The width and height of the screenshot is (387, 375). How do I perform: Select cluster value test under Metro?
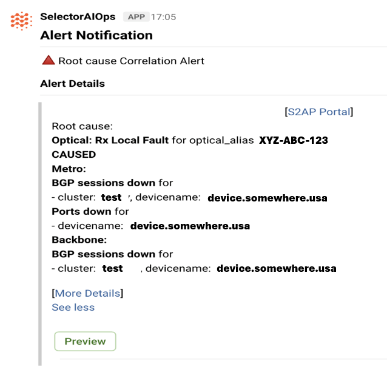tap(112, 197)
